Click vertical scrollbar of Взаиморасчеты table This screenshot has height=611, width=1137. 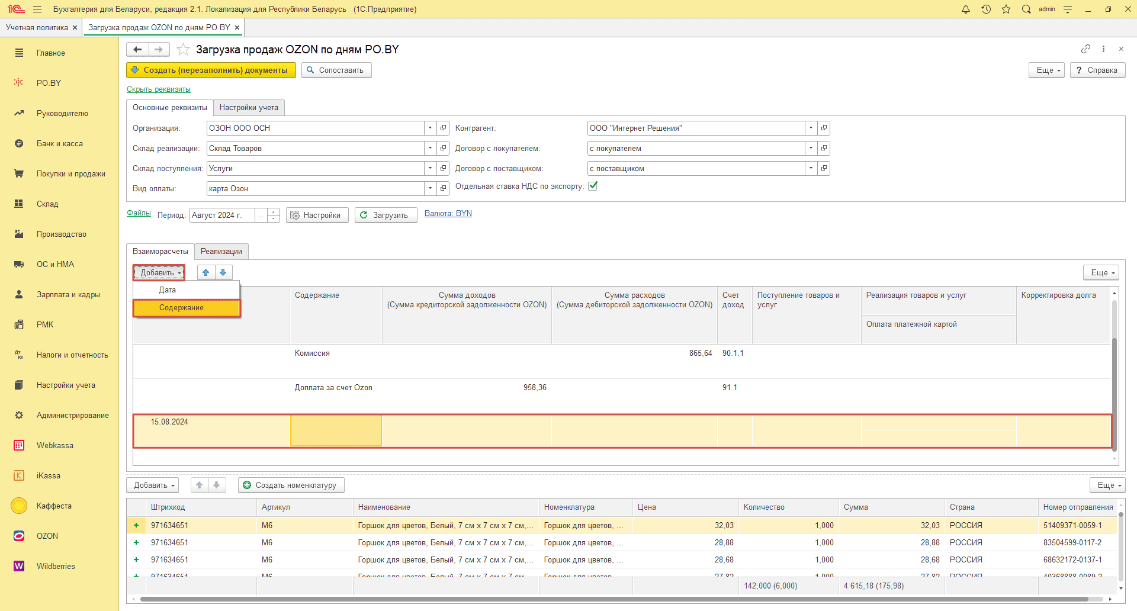1114,394
